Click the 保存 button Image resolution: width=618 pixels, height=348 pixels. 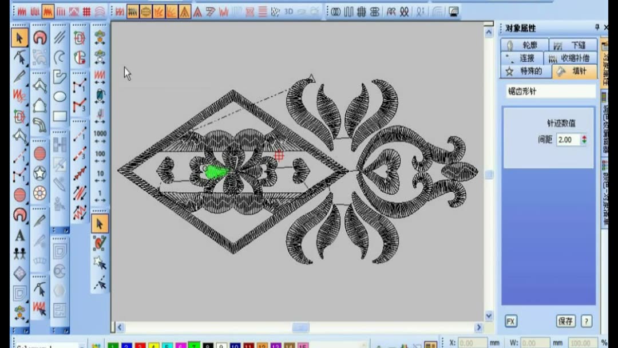565,321
